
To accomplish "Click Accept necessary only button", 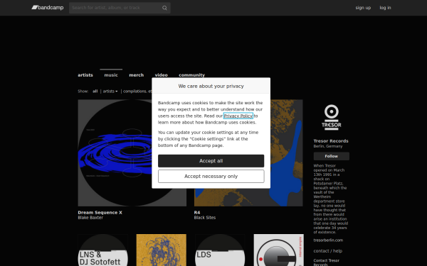I will point(211,177).
